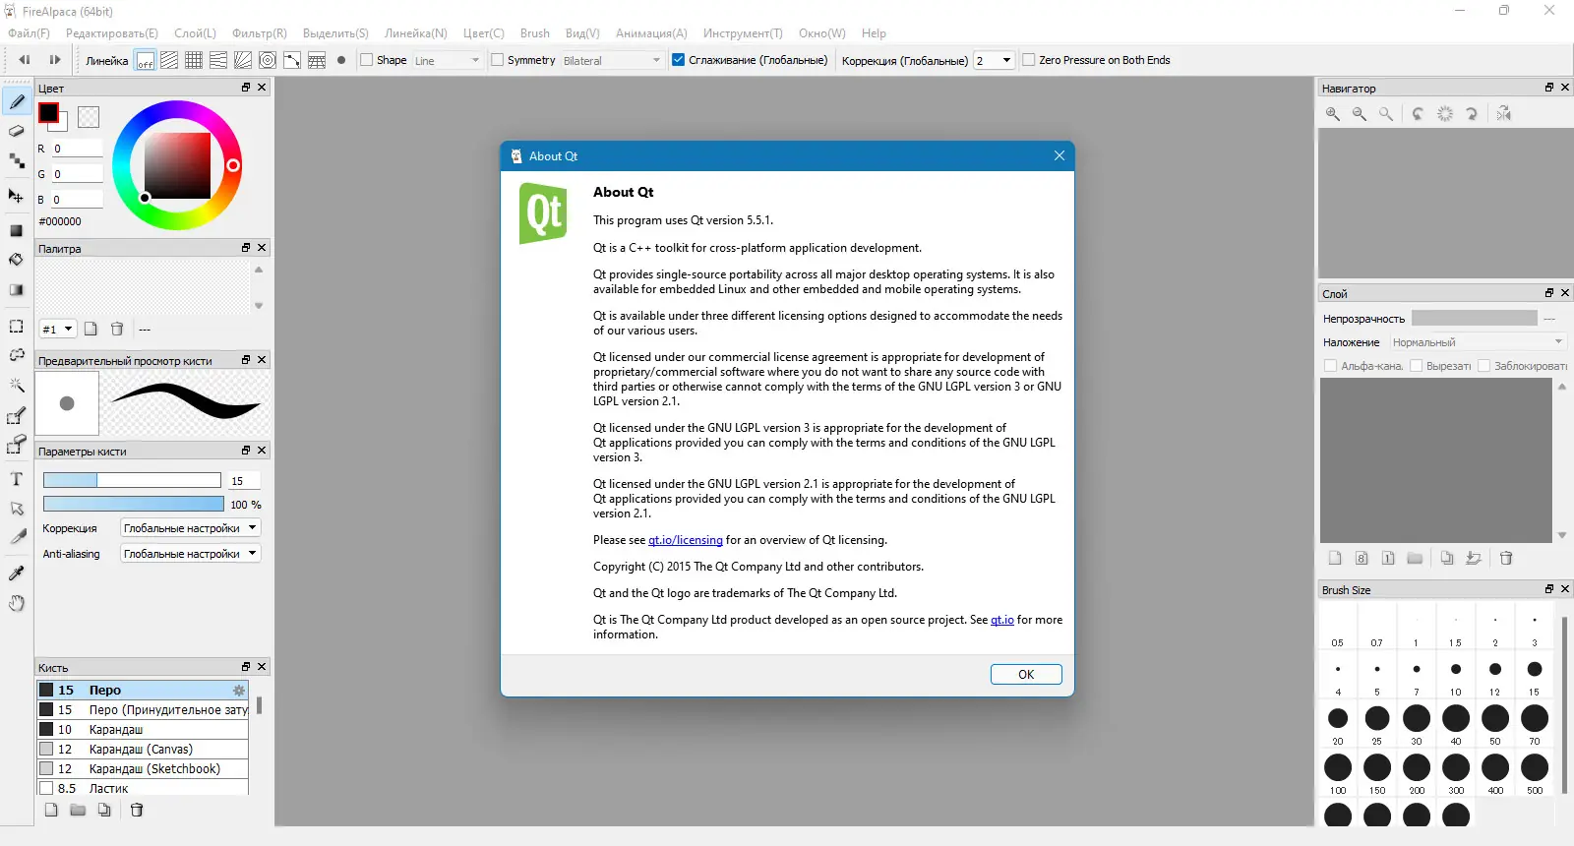Flip the view in Navigator

[1504, 114]
